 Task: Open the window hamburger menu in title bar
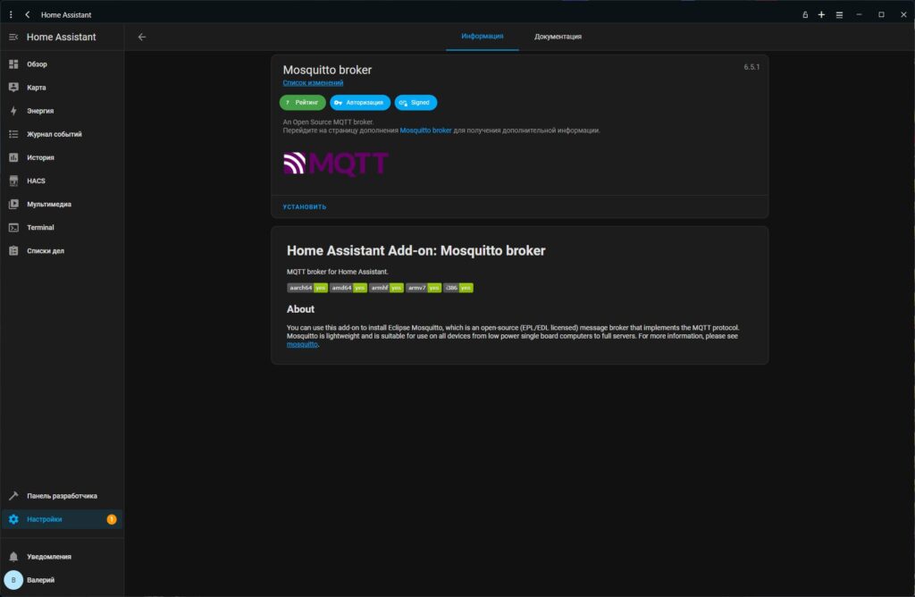[839, 14]
